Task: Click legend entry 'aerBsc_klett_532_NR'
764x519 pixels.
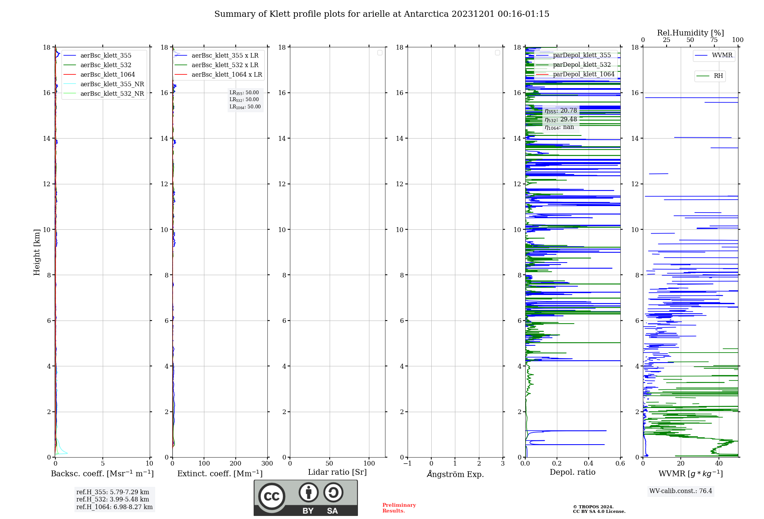Action: coord(112,94)
